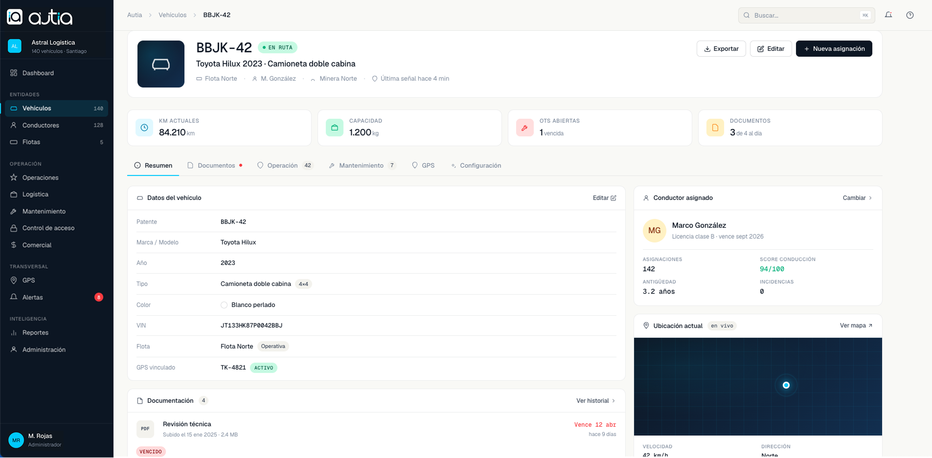Image resolution: width=932 pixels, height=458 pixels.
Task: Click the GPS pin icon in sidebar
Action: (14, 280)
